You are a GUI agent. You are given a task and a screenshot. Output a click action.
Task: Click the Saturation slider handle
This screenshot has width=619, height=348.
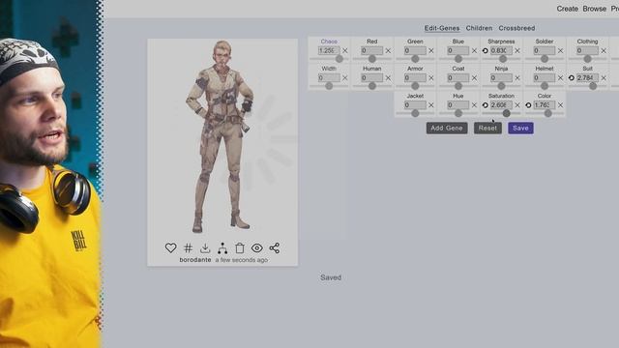(x=506, y=113)
